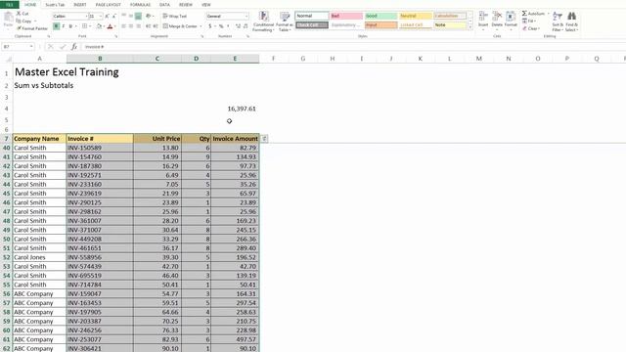
Task: Apply the Normal cell style
Action: pos(312,16)
